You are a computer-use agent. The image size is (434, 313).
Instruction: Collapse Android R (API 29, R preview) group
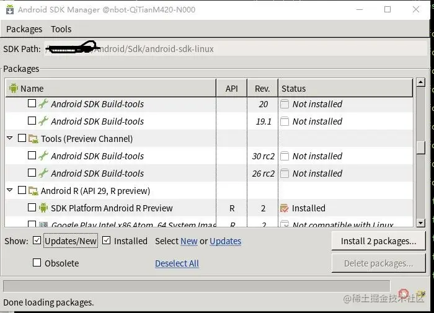(x=10, y=190)
